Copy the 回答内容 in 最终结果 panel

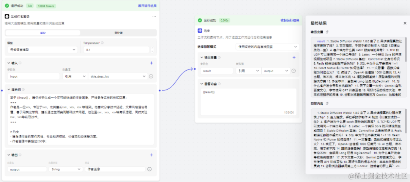click(327, 103)
